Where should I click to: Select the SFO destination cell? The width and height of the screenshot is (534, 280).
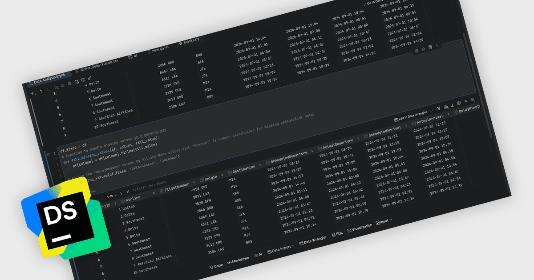click(236, 193)
